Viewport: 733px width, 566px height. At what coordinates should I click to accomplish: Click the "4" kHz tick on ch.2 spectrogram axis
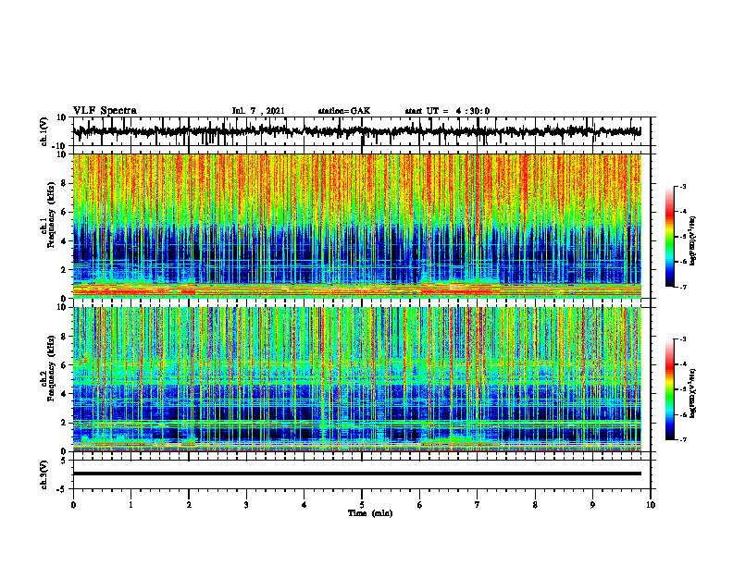pyautogui.click(x=65, y=394)
